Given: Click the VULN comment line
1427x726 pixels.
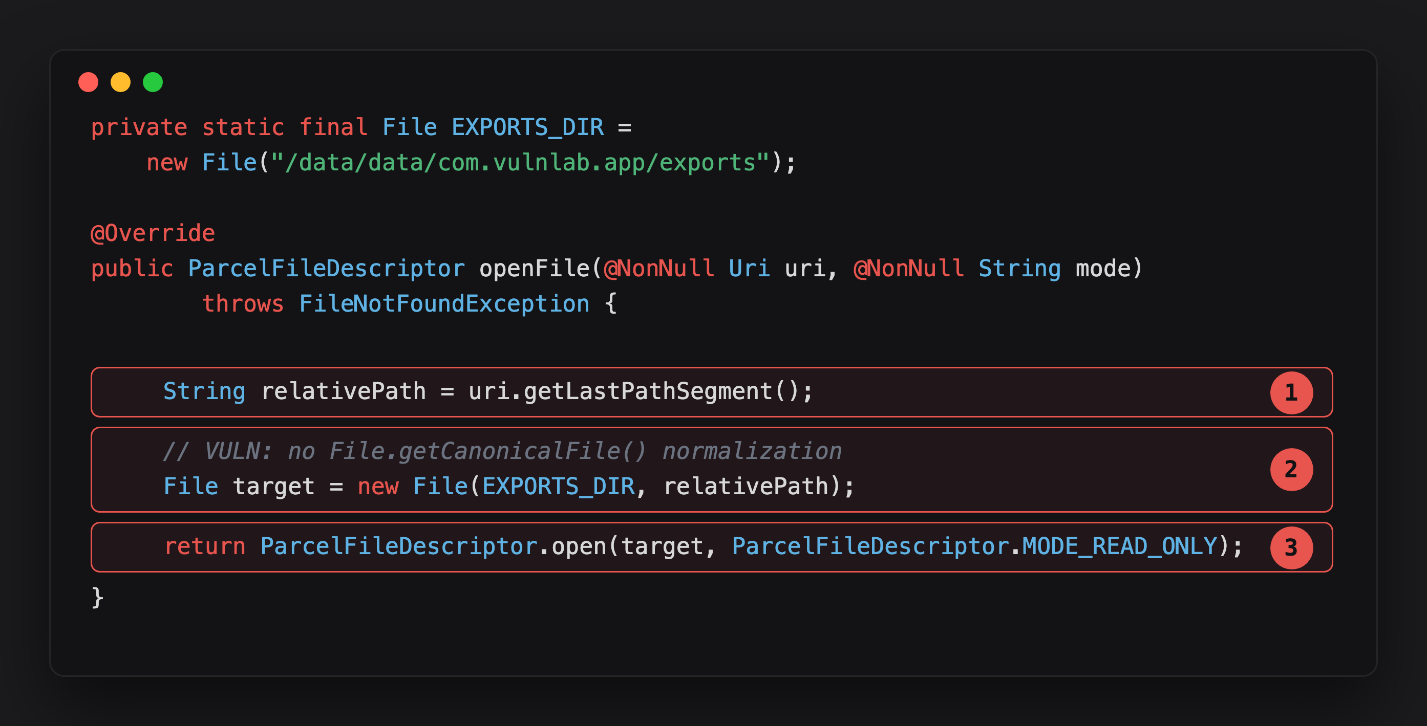Looking at the screenshot, I should [502, 451].
